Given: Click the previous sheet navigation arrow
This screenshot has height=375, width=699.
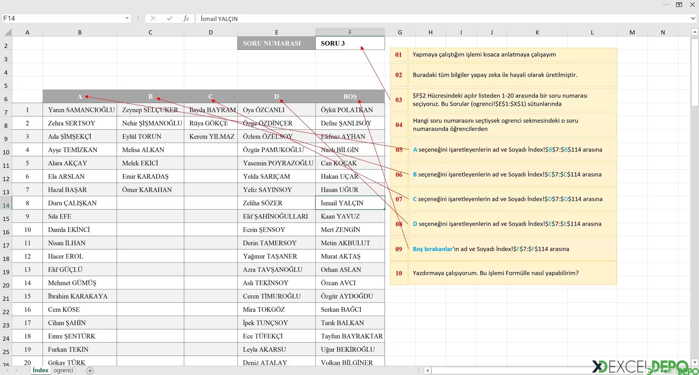Looking at the screenshot, I should [8, 371].
